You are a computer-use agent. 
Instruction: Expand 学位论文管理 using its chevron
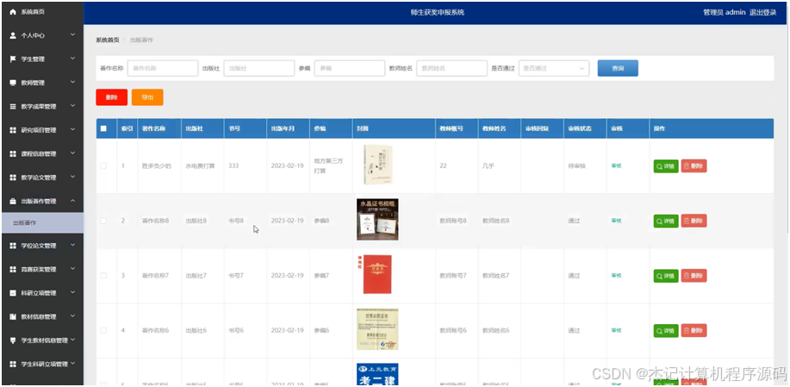[72, 245]
